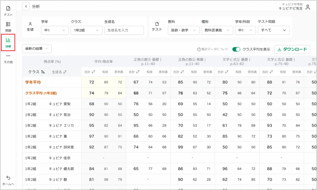Select student キュビナ 健太郎
The image size is (317, 190).
pyautogui.click(x=61, y=169)
